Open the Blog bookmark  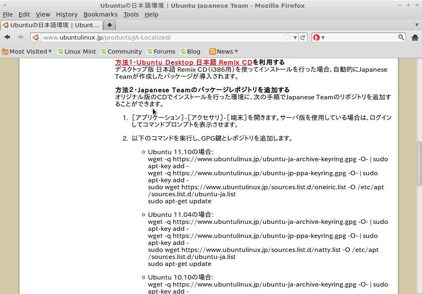[x=190, y=52]
